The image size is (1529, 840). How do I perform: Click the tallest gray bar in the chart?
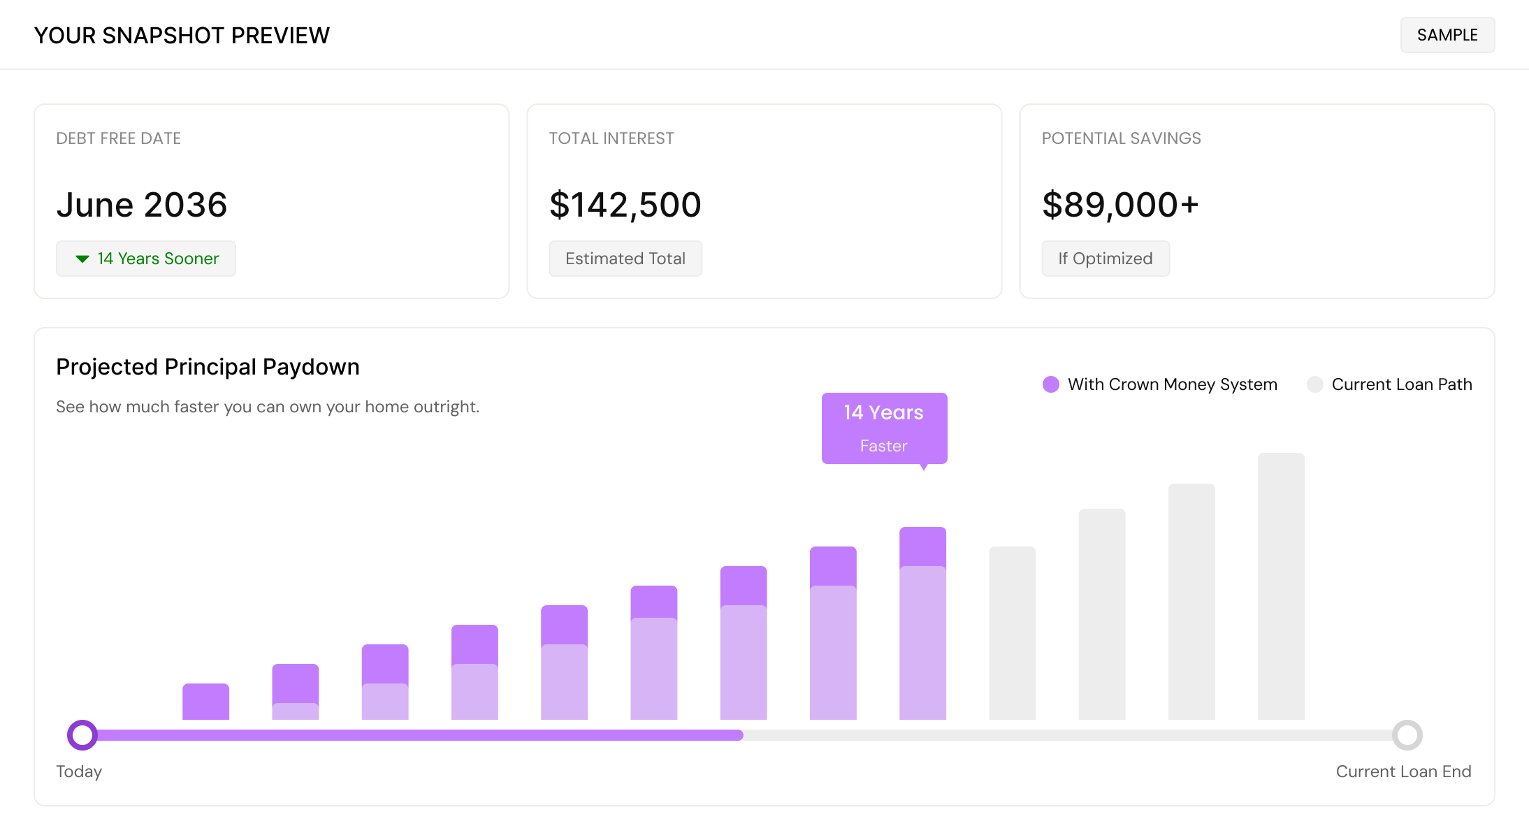coord(1281,586)
